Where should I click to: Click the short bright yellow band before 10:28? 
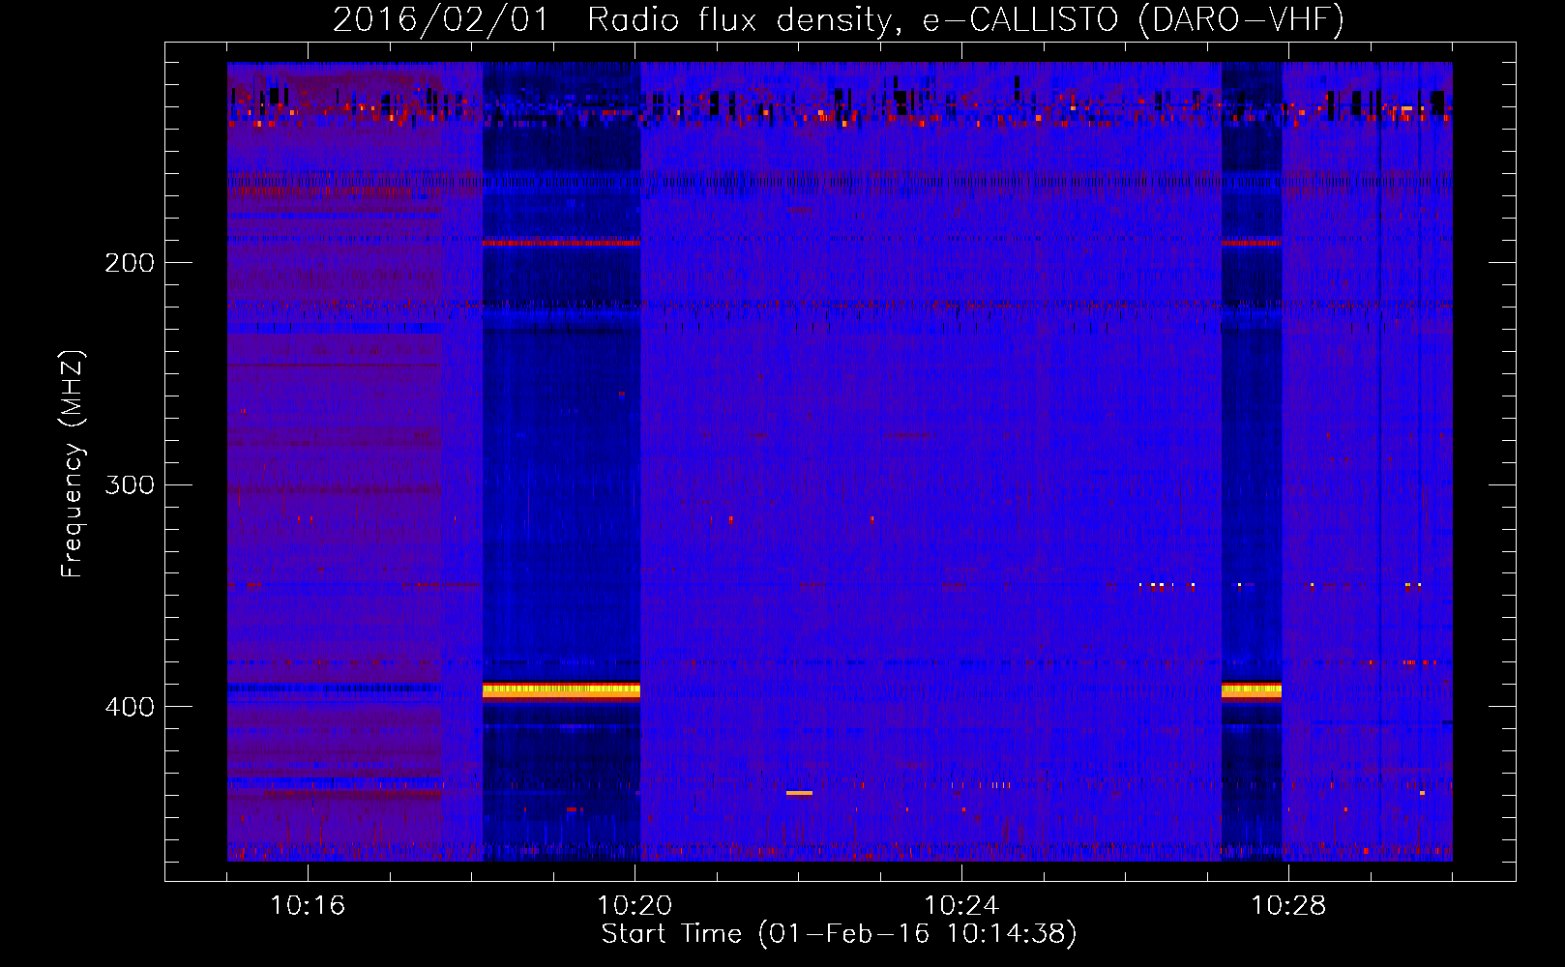[1252, 690]
